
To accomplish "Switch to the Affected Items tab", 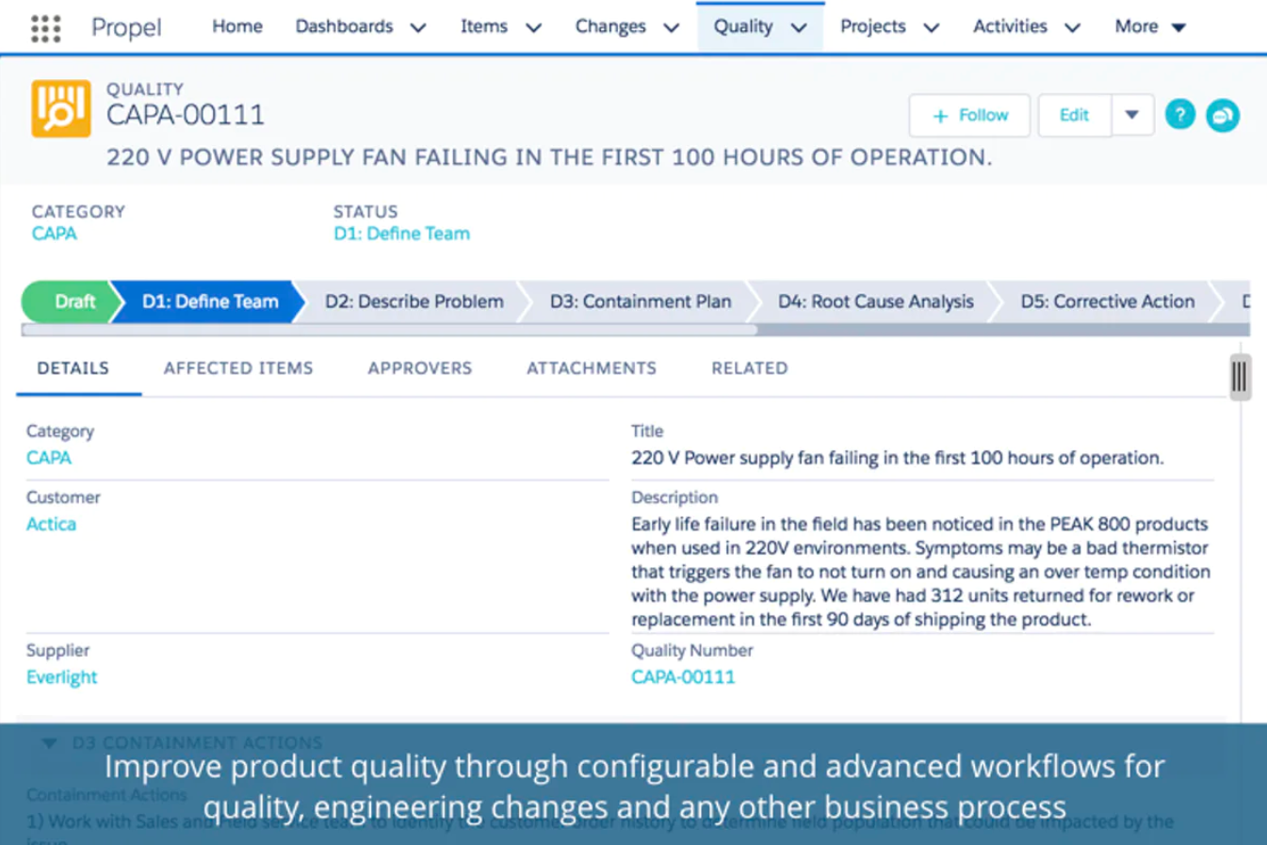I will point(238,368).
